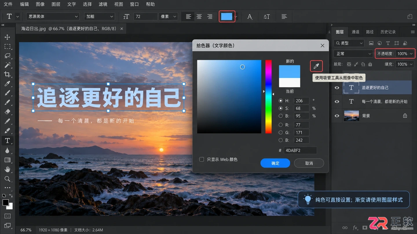Open the 滤镜 menu
This screenshot has width=417, height=234.
point(103,4)
